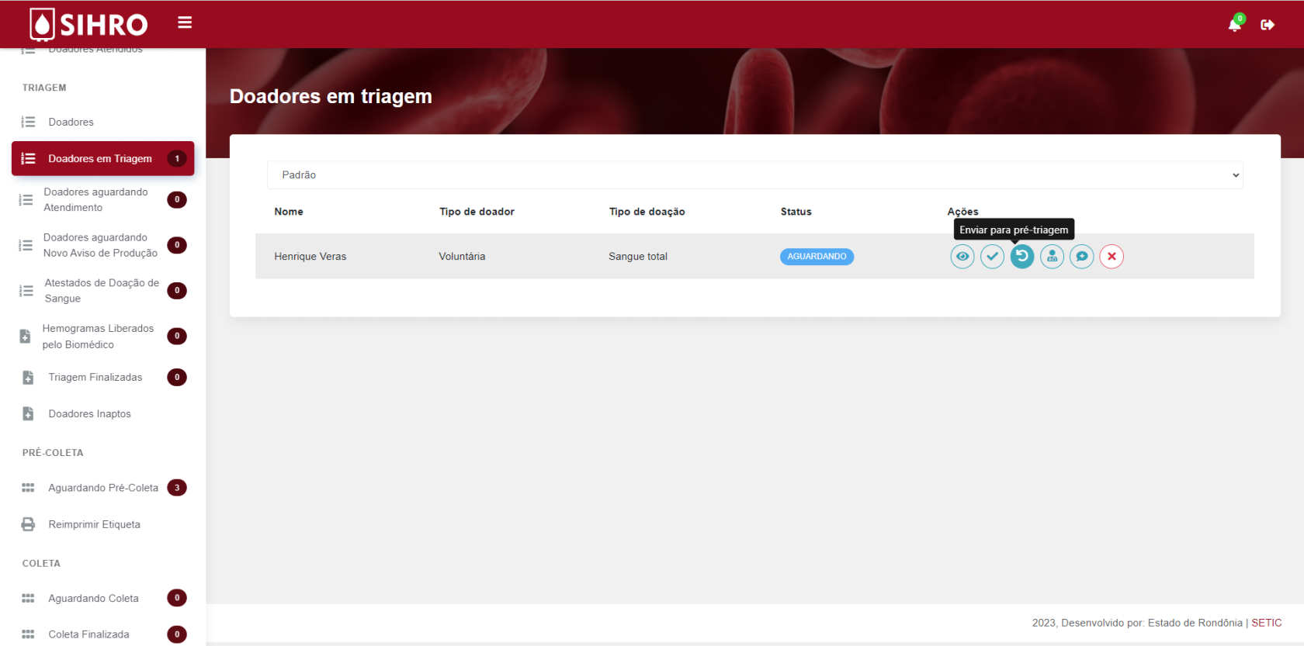Follow the SETIC link in the footer
The image size is (1304, 646).
pyautogui.click(x=1266, y=623)
